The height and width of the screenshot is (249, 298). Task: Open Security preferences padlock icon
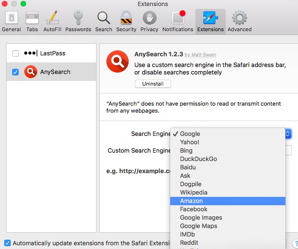(x=126, y=21)
